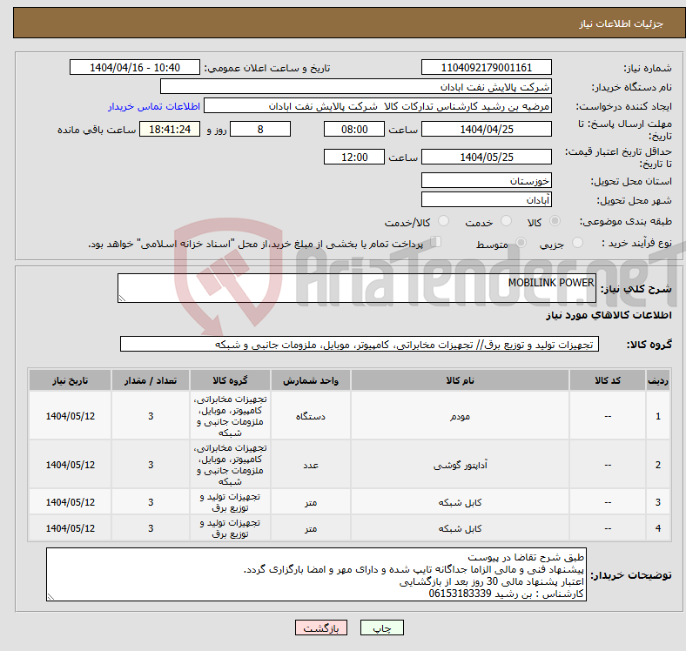The image size is (686, 651).
Task: Click the buyer notes textarea
Action: point(316,574)
